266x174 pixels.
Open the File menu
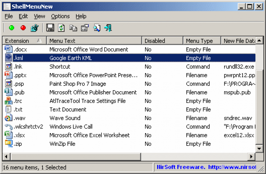click(9, 16)
